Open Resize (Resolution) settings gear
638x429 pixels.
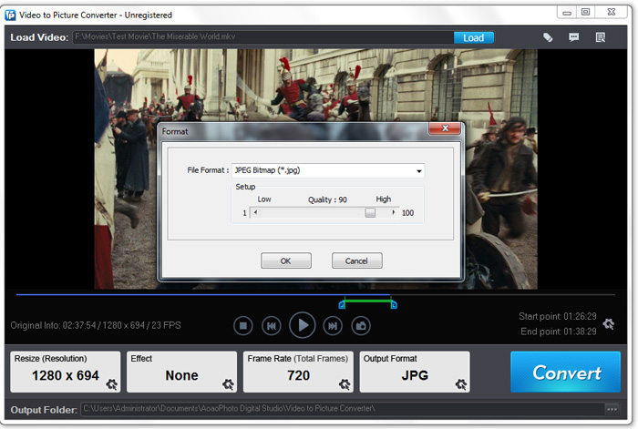111,383
